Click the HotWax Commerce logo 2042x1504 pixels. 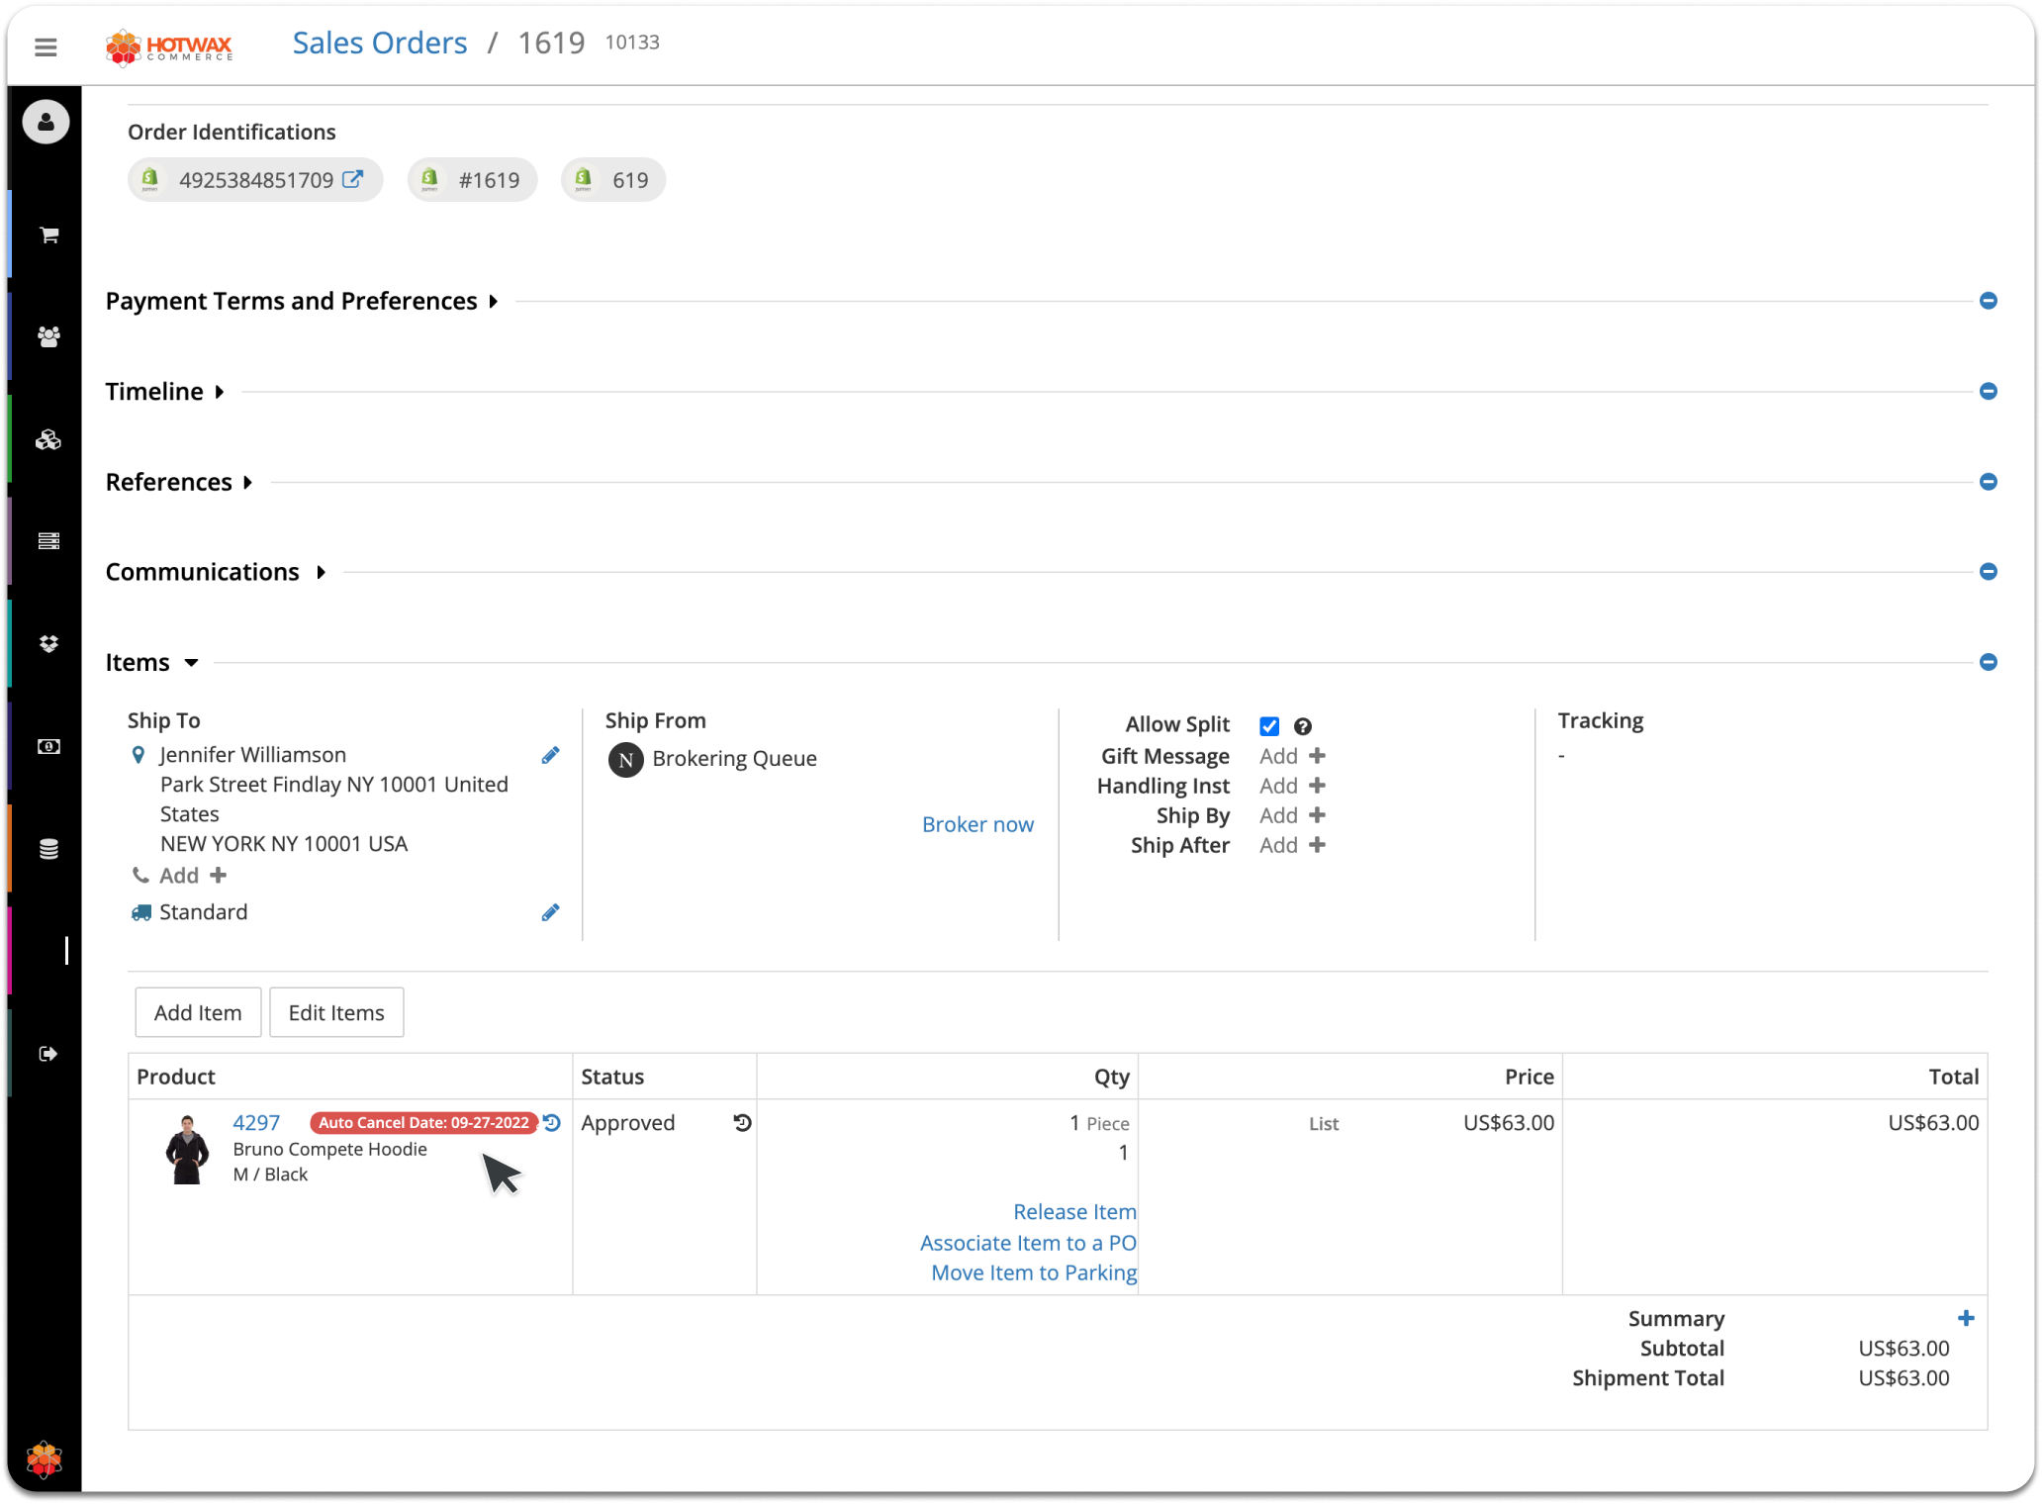point(169,47)
